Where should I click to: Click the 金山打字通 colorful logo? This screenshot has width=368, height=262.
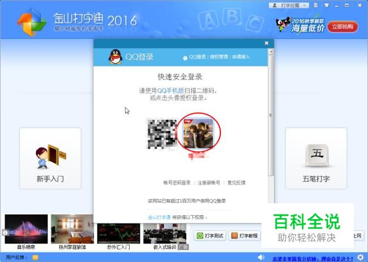tap(32, 22)
